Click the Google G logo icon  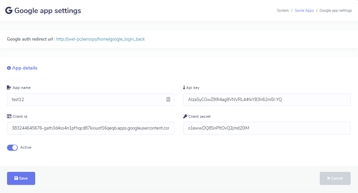(9, 10)
